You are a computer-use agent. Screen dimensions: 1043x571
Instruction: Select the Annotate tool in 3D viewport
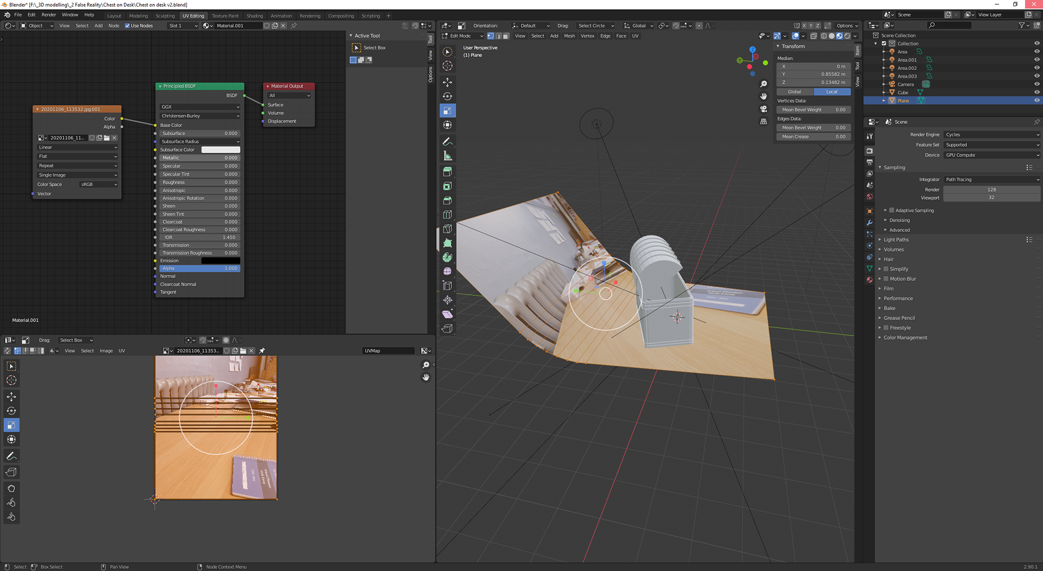[448, 142]
